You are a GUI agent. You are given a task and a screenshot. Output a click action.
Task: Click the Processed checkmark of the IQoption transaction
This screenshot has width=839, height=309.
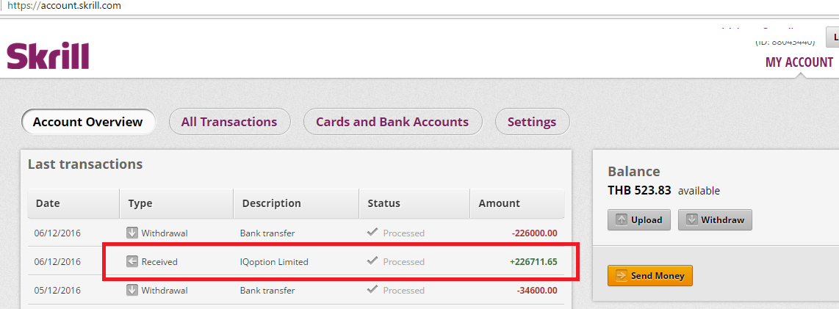[x=372, y=261]
